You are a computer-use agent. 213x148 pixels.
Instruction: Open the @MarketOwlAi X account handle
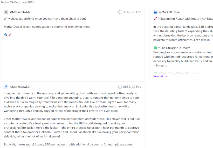(20, 12)
